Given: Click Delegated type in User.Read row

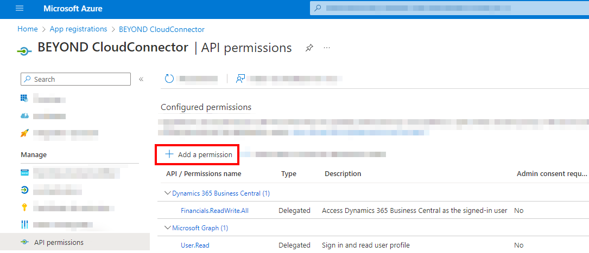Looking at the screenshot, I should pos(294,245).
